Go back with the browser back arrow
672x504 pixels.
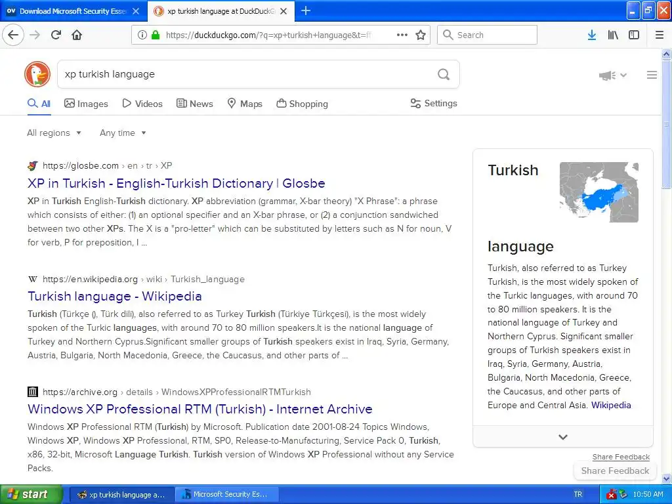click(13, 35)
